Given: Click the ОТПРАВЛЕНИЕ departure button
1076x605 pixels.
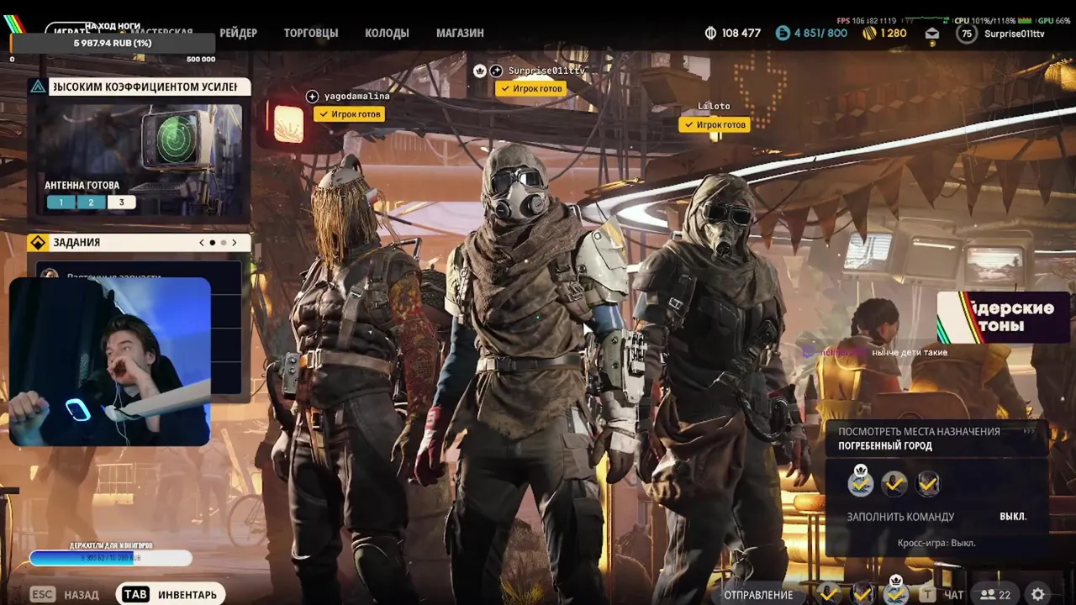Looking at the screenshot, I should 758,595.
